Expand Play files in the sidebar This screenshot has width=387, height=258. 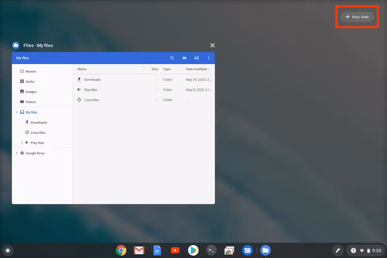pos(22,142)
